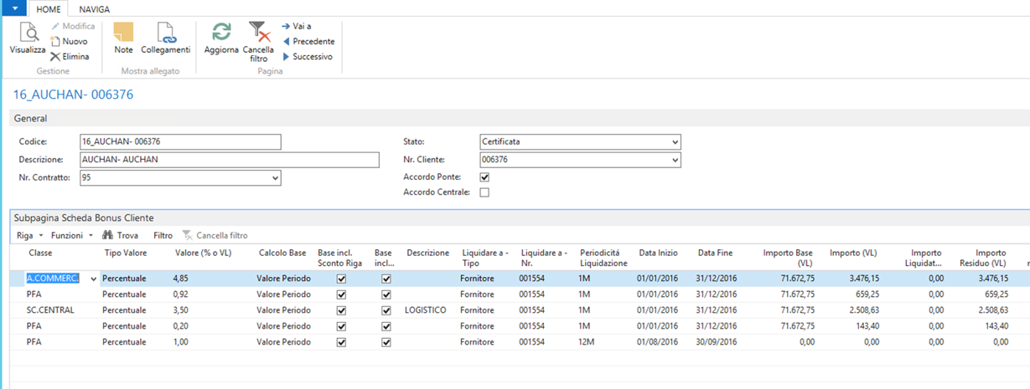Screen dimensions: 1030x389
Task: Sort by Importo Base (VL) column header
Action: pyautogui.click(x=788, y=258)
